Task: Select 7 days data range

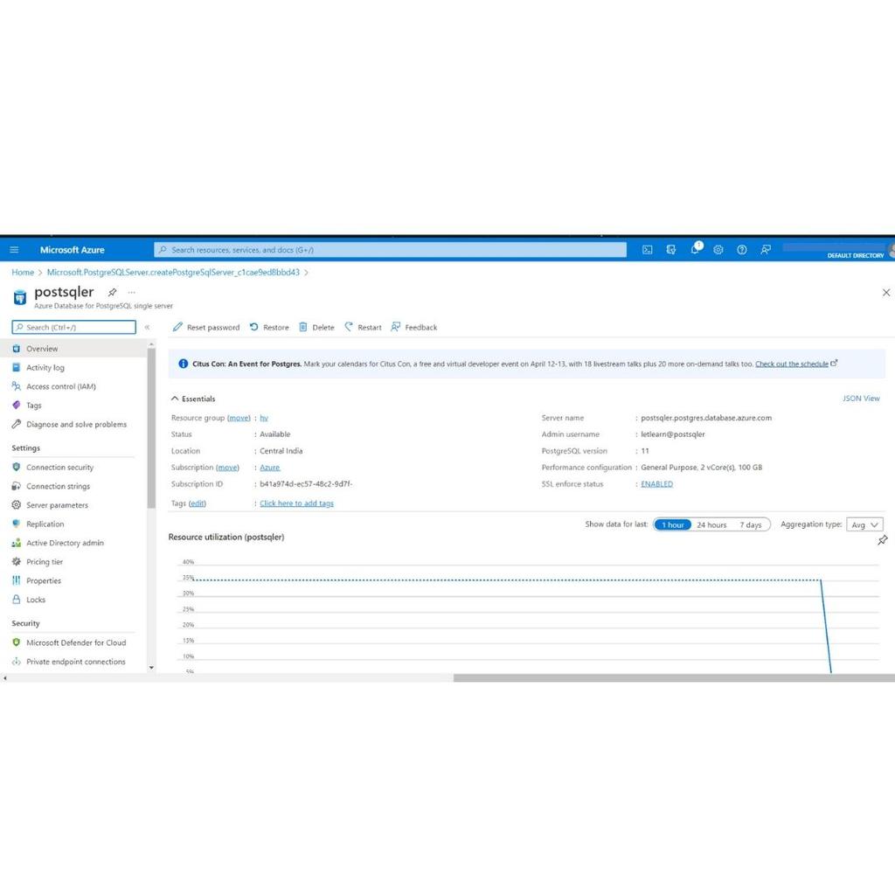Action: [751, 524]
